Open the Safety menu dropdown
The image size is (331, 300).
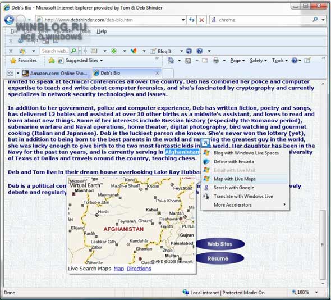point(259,61)
